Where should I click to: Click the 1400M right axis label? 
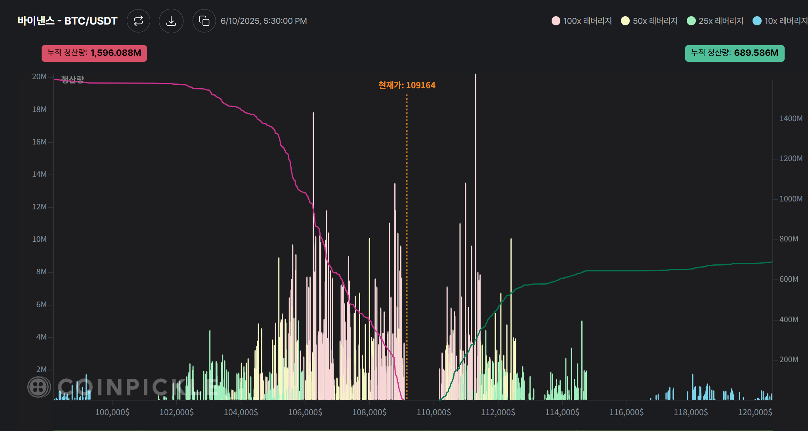click(791, 118)
